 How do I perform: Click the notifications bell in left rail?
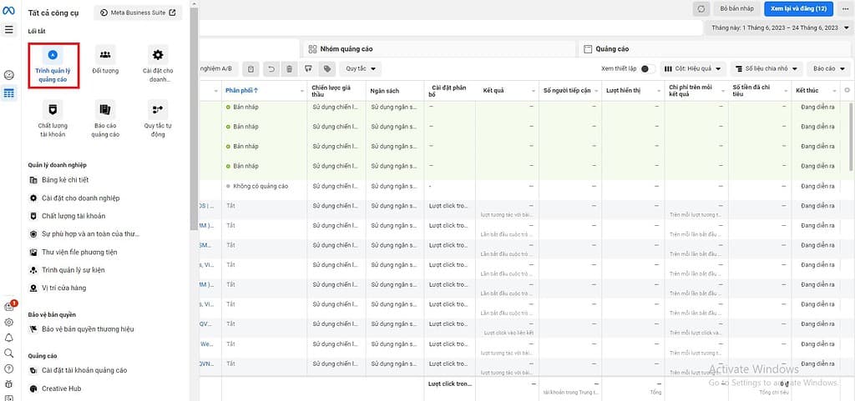(9, 338)
